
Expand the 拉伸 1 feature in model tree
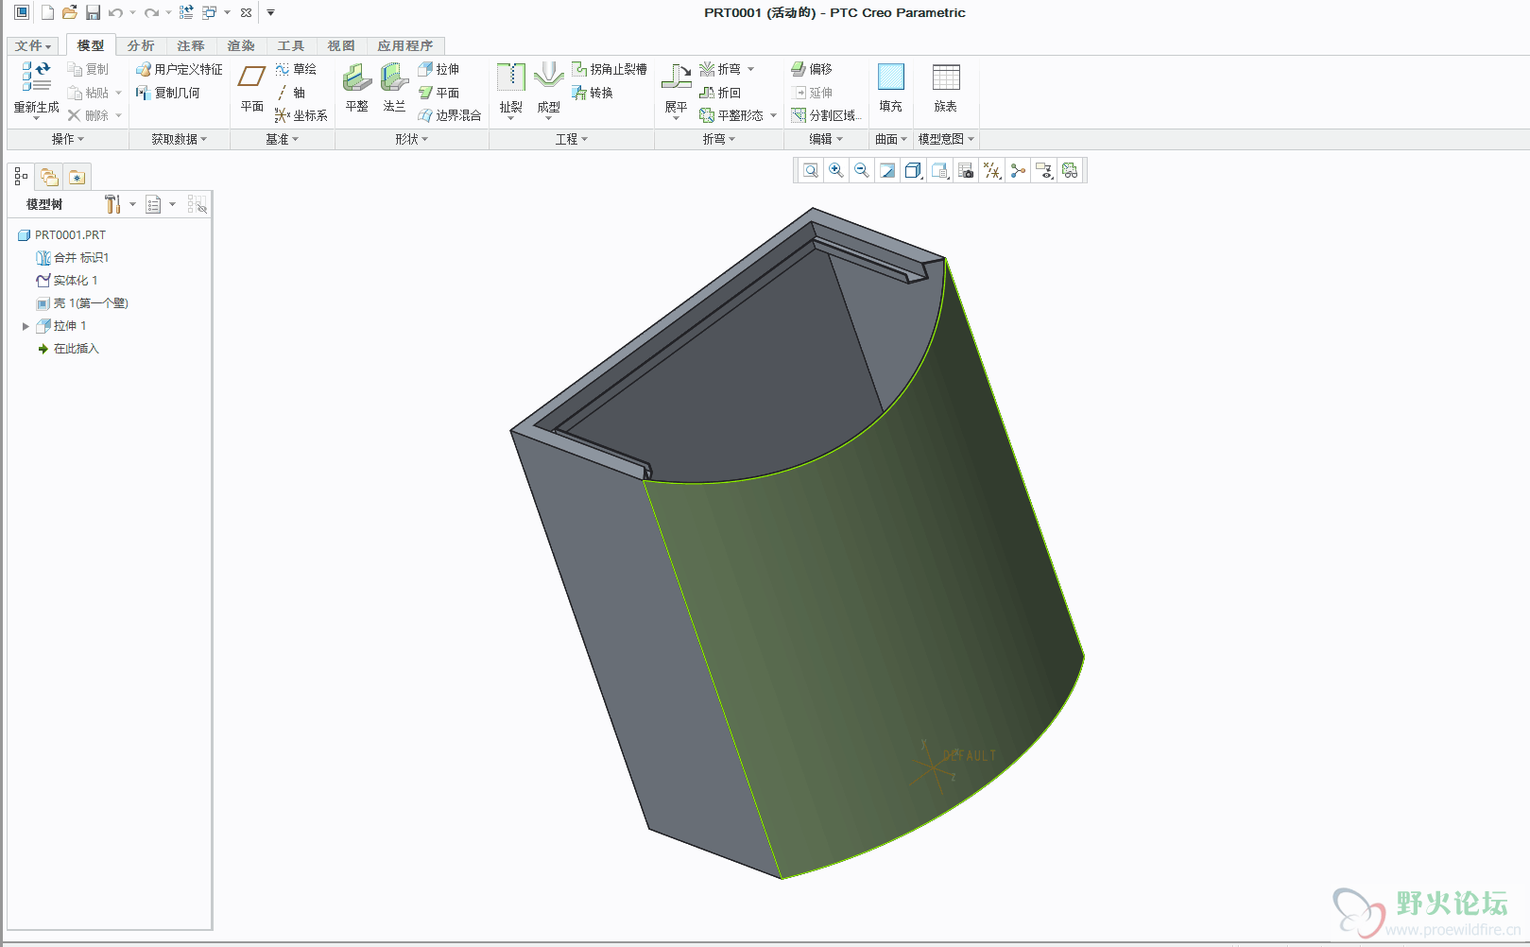click(x=26, y=326)
